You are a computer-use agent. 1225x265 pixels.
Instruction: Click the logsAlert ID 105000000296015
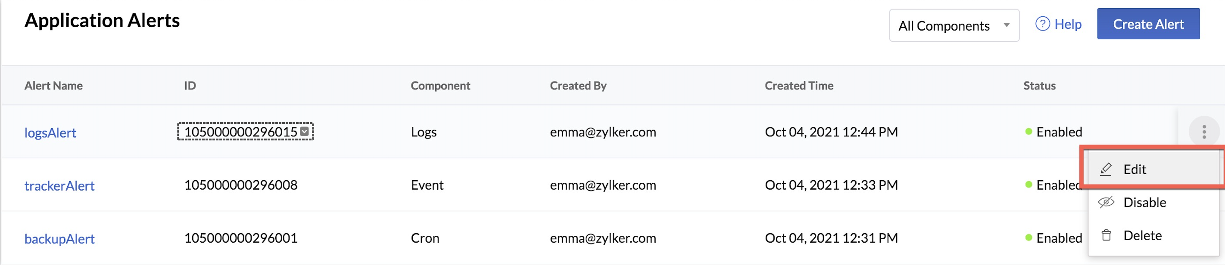click(240, 132)
